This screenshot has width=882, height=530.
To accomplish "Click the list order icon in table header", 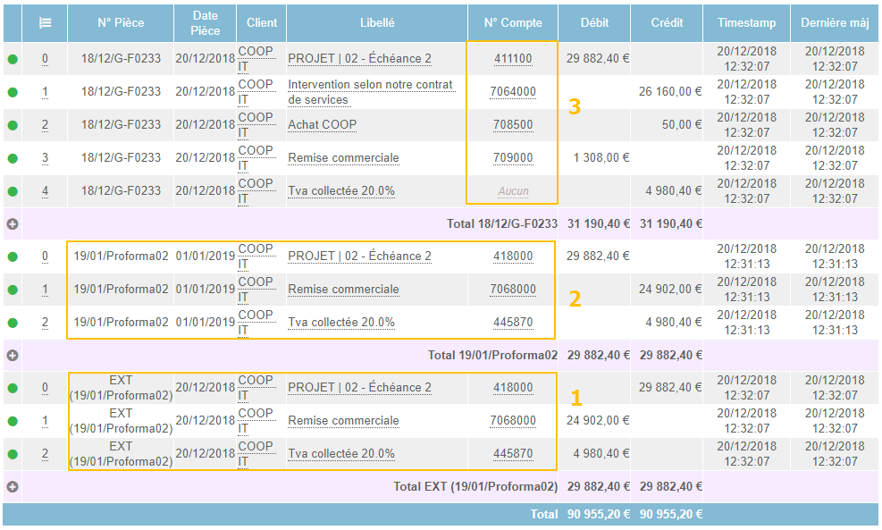I will click(45, 23).
